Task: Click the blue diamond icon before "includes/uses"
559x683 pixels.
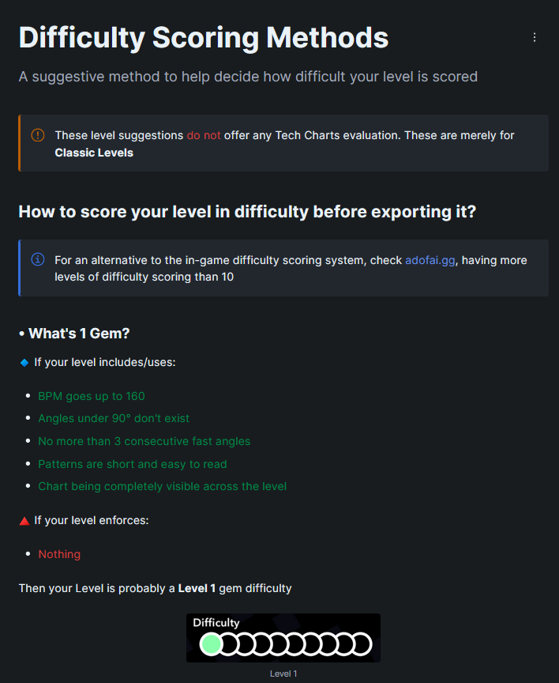Action: tap(24, 362)
